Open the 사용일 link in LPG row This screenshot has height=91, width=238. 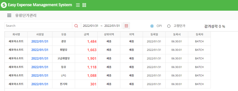point(40,76)
